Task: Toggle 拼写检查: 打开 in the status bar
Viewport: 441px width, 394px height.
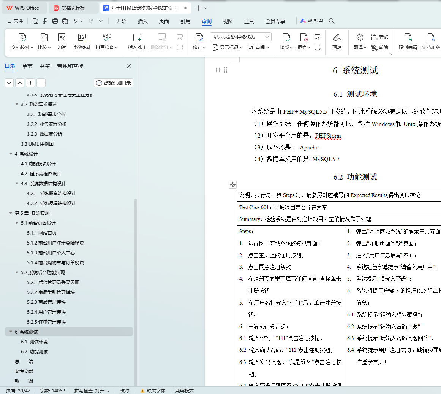Action: click(92, 391)
